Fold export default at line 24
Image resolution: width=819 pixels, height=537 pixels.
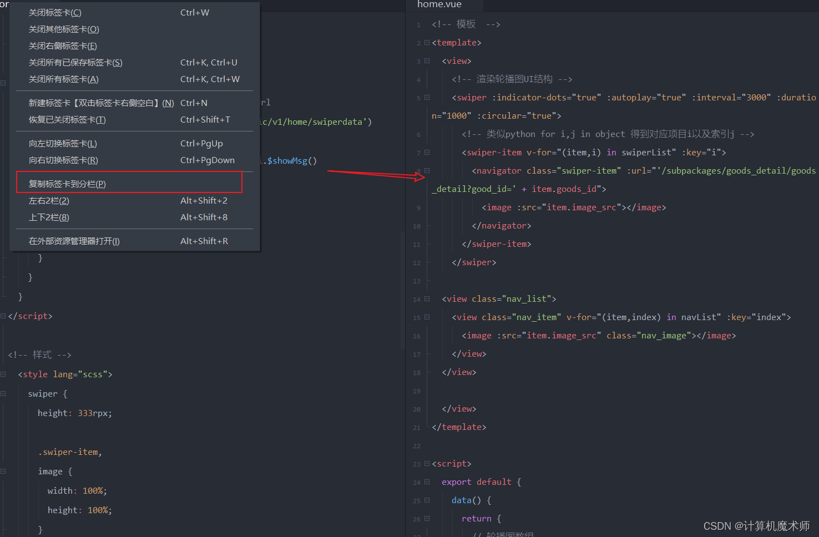point(427,482)
